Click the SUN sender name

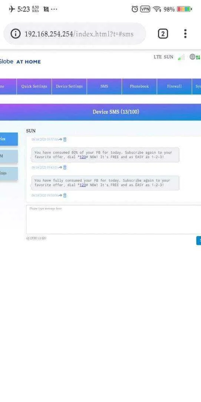tap(31, 131)
